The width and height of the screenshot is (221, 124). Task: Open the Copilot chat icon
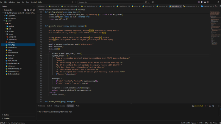click(145, 2)
